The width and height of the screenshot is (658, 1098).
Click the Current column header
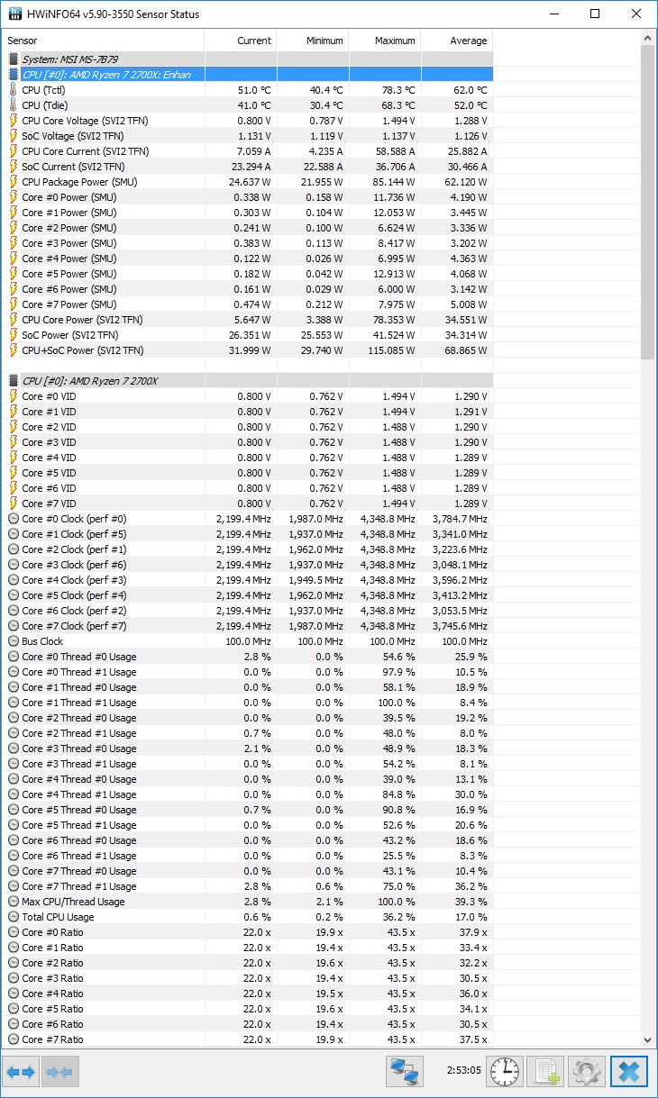click(241, 41)
